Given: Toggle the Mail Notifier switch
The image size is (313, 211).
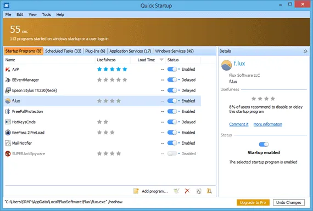Looking at the screenshot, I should 172,143.
